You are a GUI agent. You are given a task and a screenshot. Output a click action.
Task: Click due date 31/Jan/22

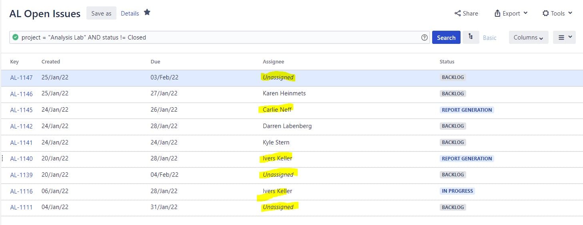coord(164,207)
